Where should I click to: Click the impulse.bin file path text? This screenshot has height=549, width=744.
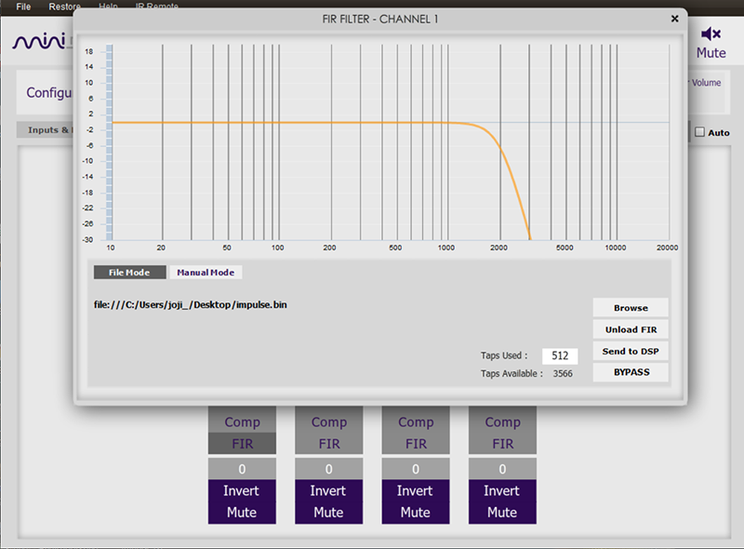coord(191,304)
